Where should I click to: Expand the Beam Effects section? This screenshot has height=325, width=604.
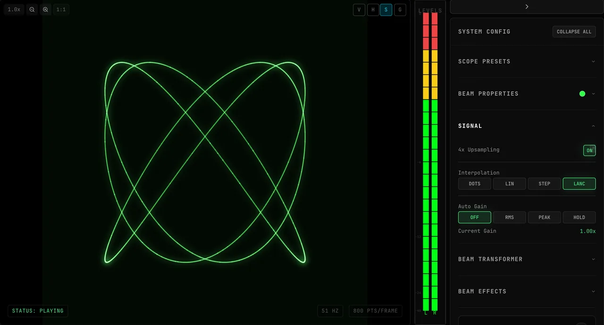tap(527, 291)
